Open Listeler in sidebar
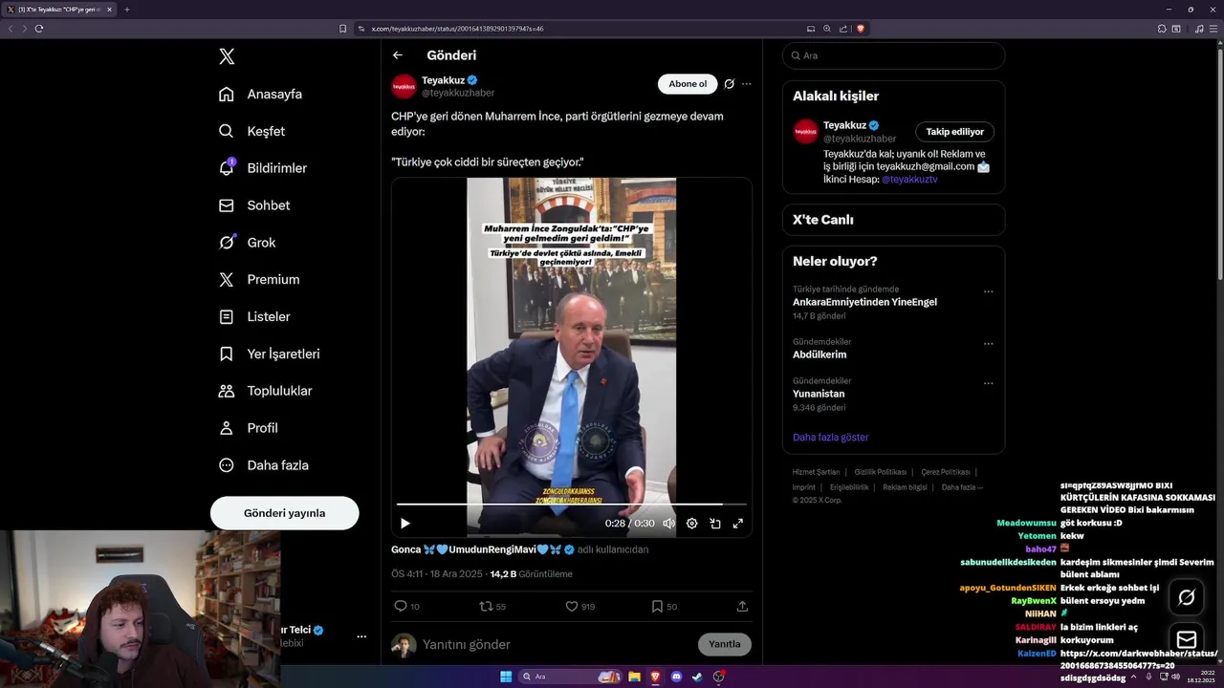Image resolution: width=1224 pixels, height=688 pixels. click(x=254, y=316)
